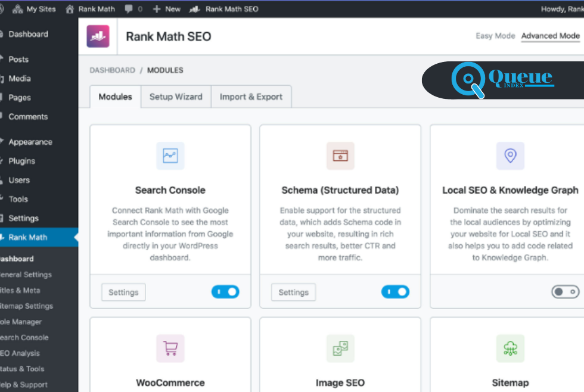Open the Import & Export tab

pyautogui.click(x=251, y=97)
